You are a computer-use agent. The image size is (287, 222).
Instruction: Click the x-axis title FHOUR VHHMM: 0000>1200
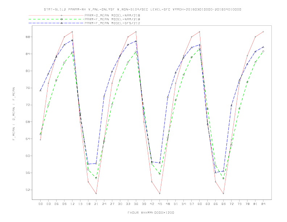point(151,213)
